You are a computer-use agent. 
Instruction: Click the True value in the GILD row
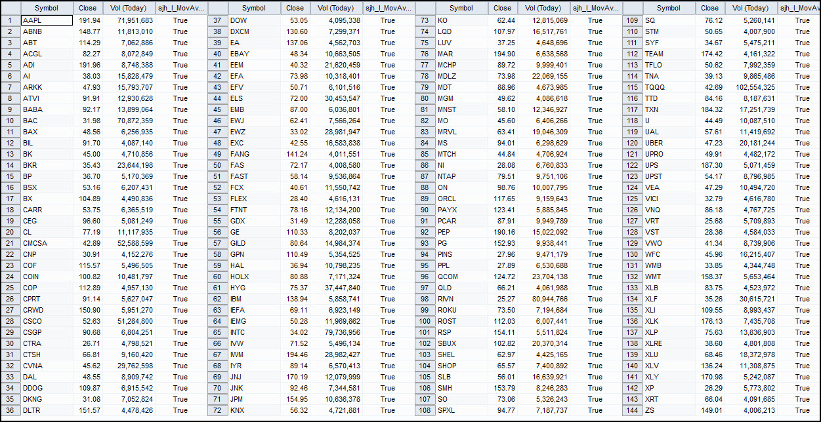click(x=388, y=243)
